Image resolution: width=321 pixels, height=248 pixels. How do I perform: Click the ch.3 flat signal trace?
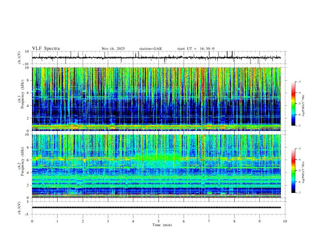tap(156, 207)
